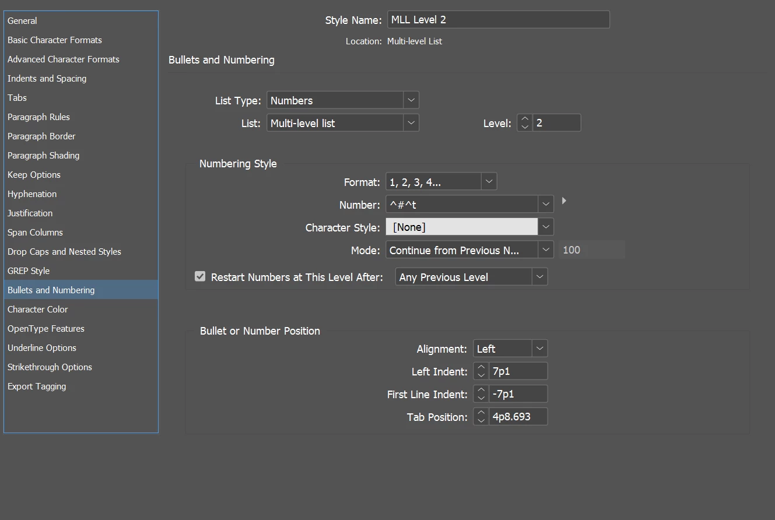The height and width of the screenshot is (520, 775).
Task: Open the General category
Action: pyautogui.click(x=80, y=20)
